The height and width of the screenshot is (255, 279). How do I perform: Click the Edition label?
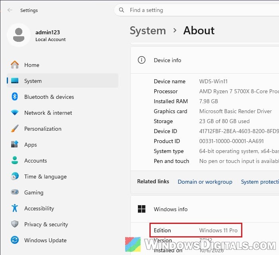point(162,230)
